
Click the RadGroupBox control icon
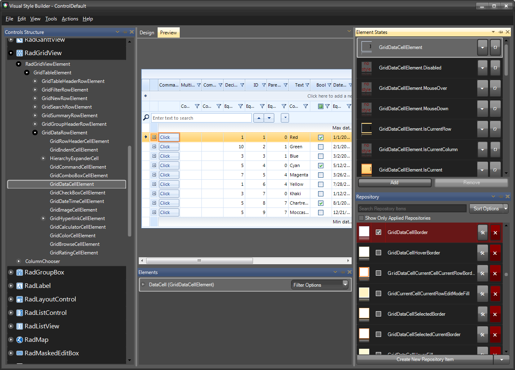(19, 272)
